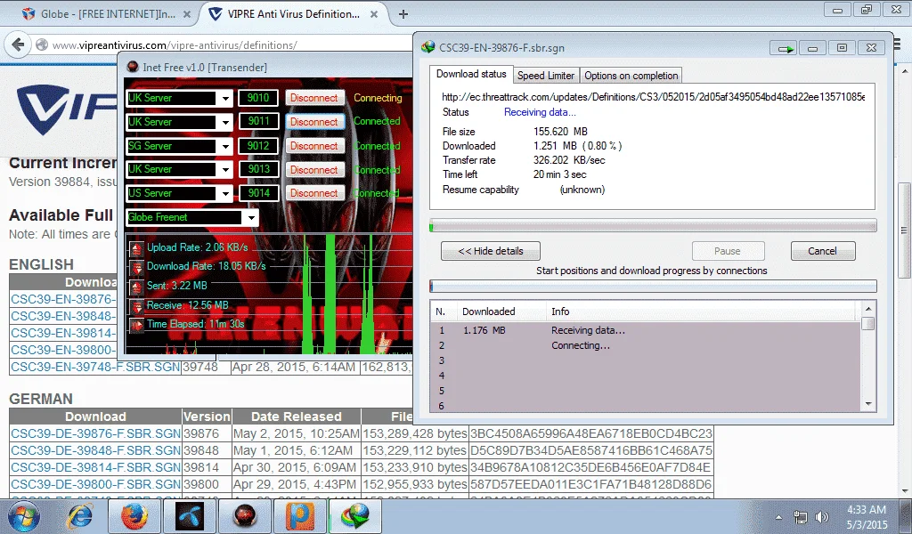Click the browser back arrow button

pos(18,44)
